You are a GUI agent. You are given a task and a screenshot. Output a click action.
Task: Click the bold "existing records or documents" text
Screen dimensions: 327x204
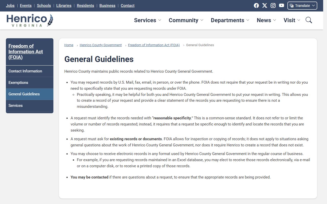click(x=136, y=139)
